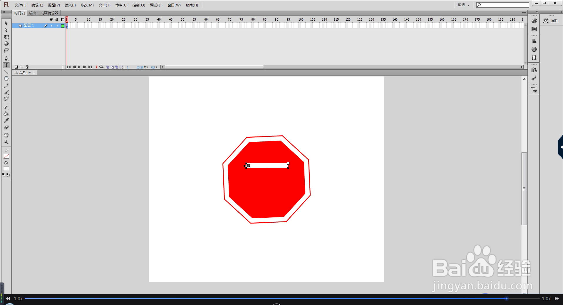Activate the Text tool
Viewport: 563px width, 305px height.
[6, 65]
